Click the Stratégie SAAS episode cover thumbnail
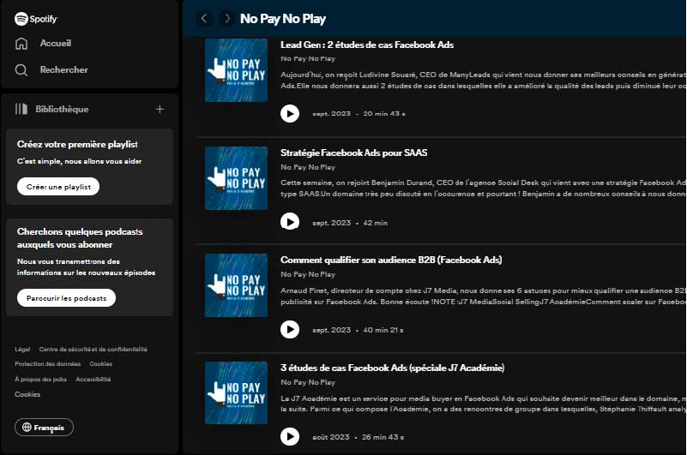The height and width of the screenshot is (455, 687). (236, 178)
